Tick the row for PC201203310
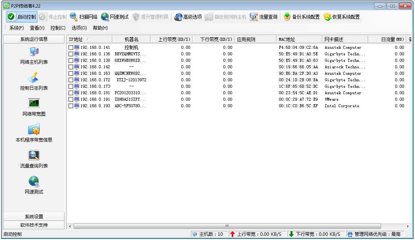This screenshot has width=415, height=240. pyautogui.click(x=71, y=93)
